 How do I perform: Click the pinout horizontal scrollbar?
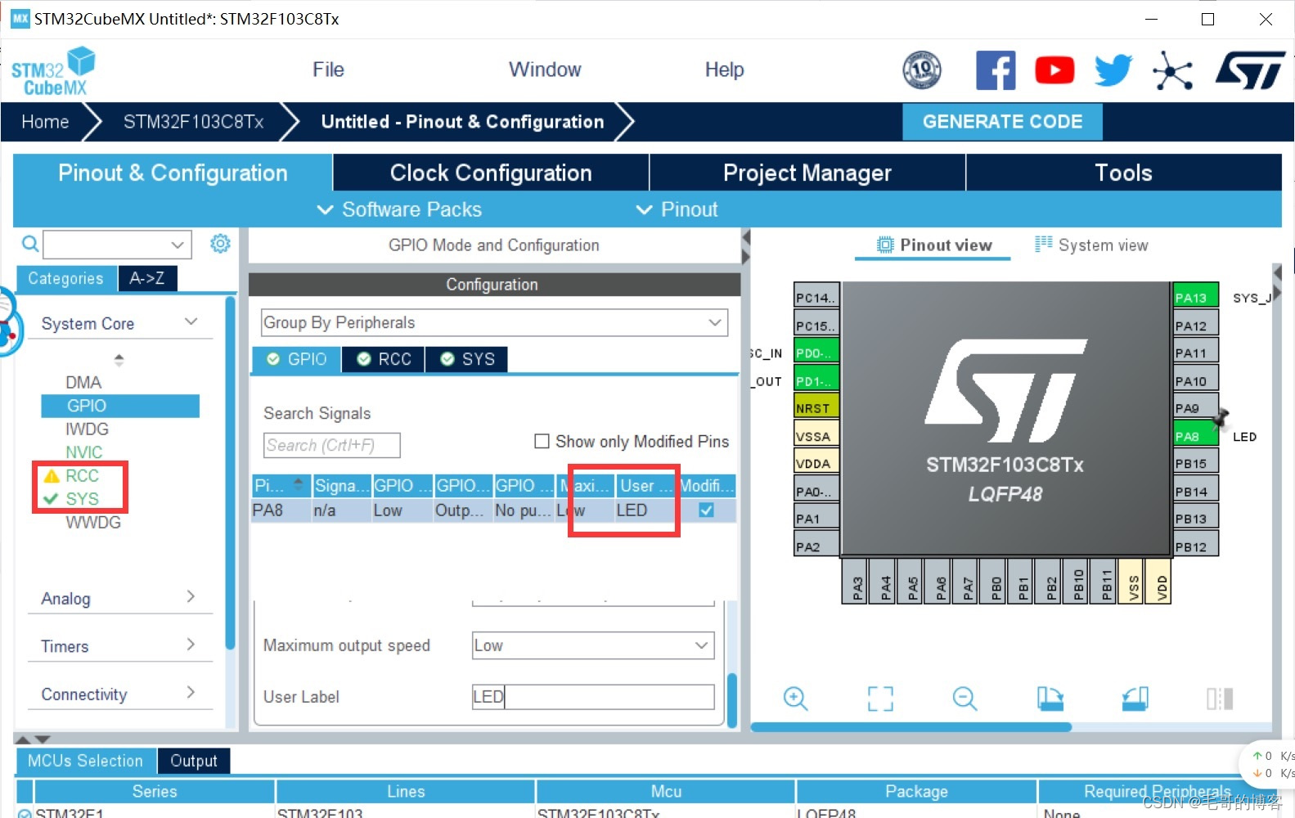click(x=911, y=726)
